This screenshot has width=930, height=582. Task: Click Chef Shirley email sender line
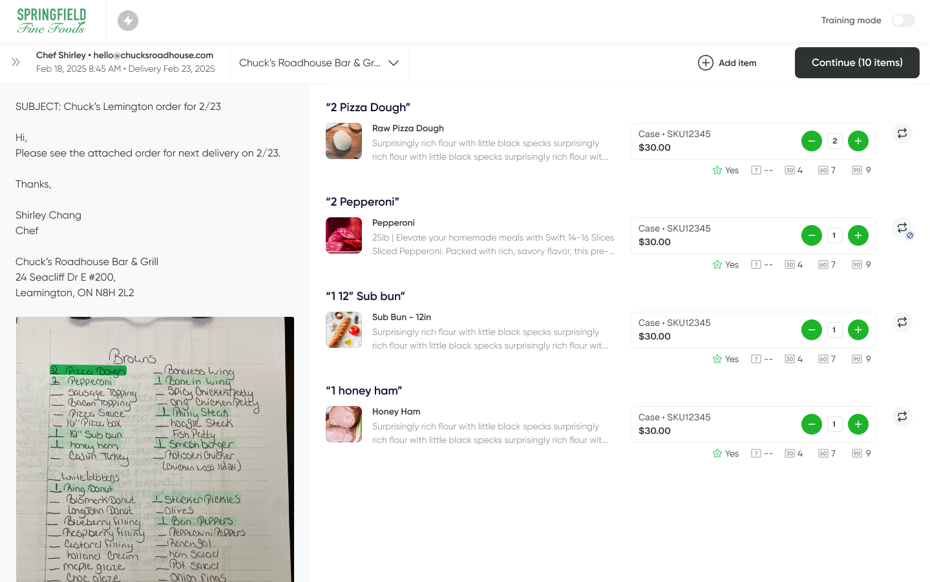(125, 55)
